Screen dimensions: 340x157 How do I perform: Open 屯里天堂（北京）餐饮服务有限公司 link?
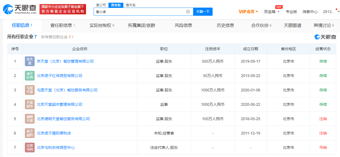pos(67,90)
